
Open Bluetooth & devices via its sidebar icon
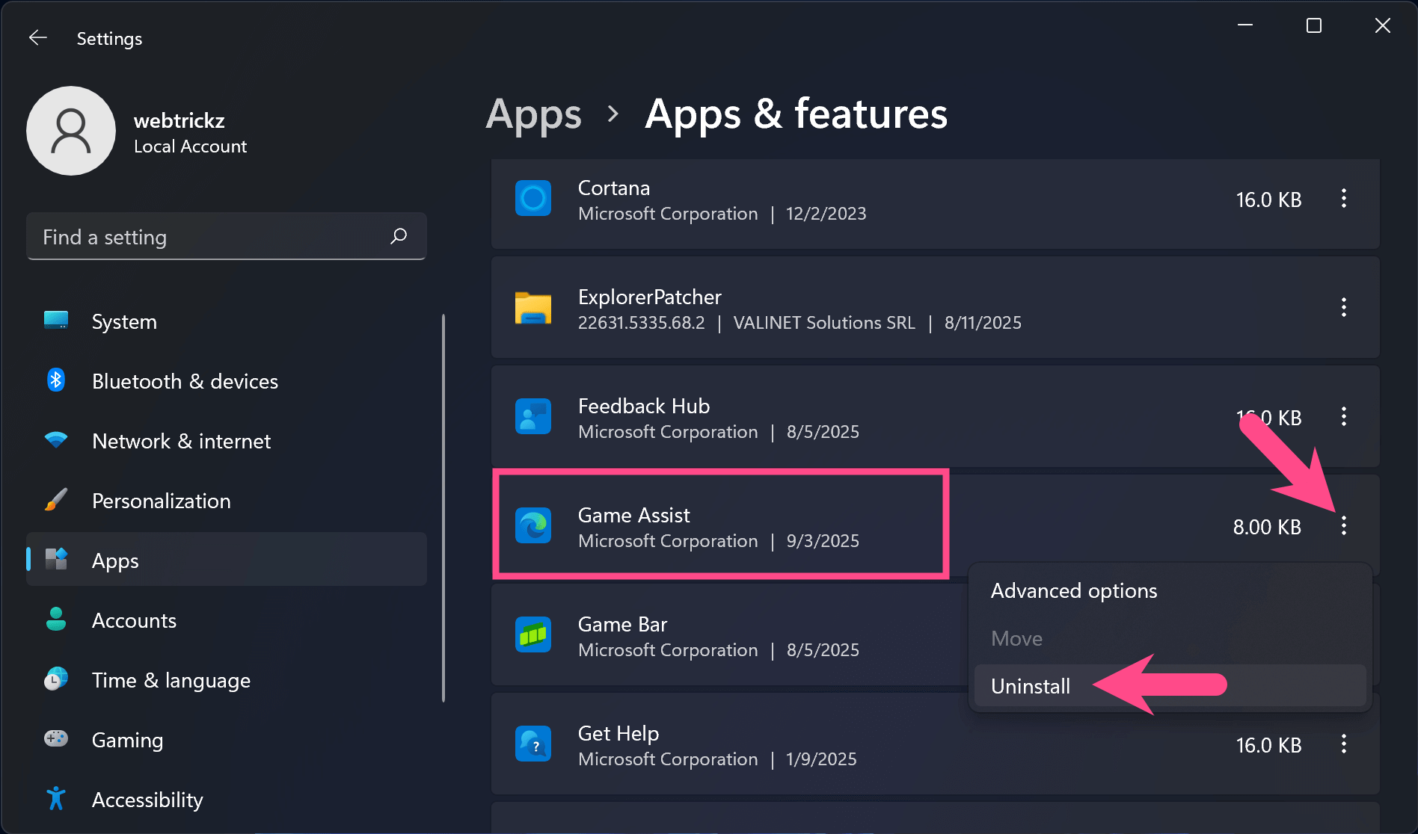click(x=56, y=380)
